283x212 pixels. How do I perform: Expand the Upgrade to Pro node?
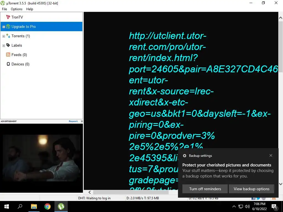click(4, 27)
